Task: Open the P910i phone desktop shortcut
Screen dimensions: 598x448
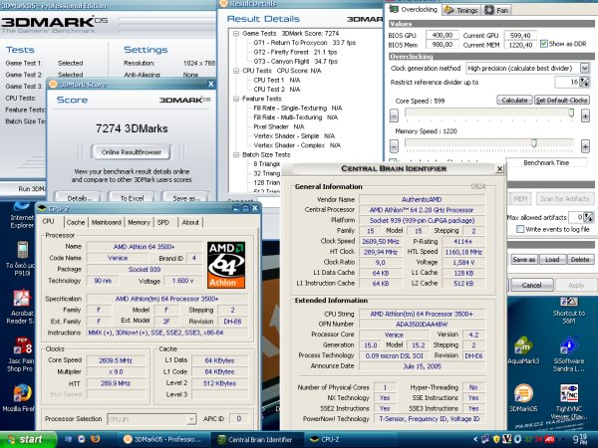Action: tap(21, 258)
